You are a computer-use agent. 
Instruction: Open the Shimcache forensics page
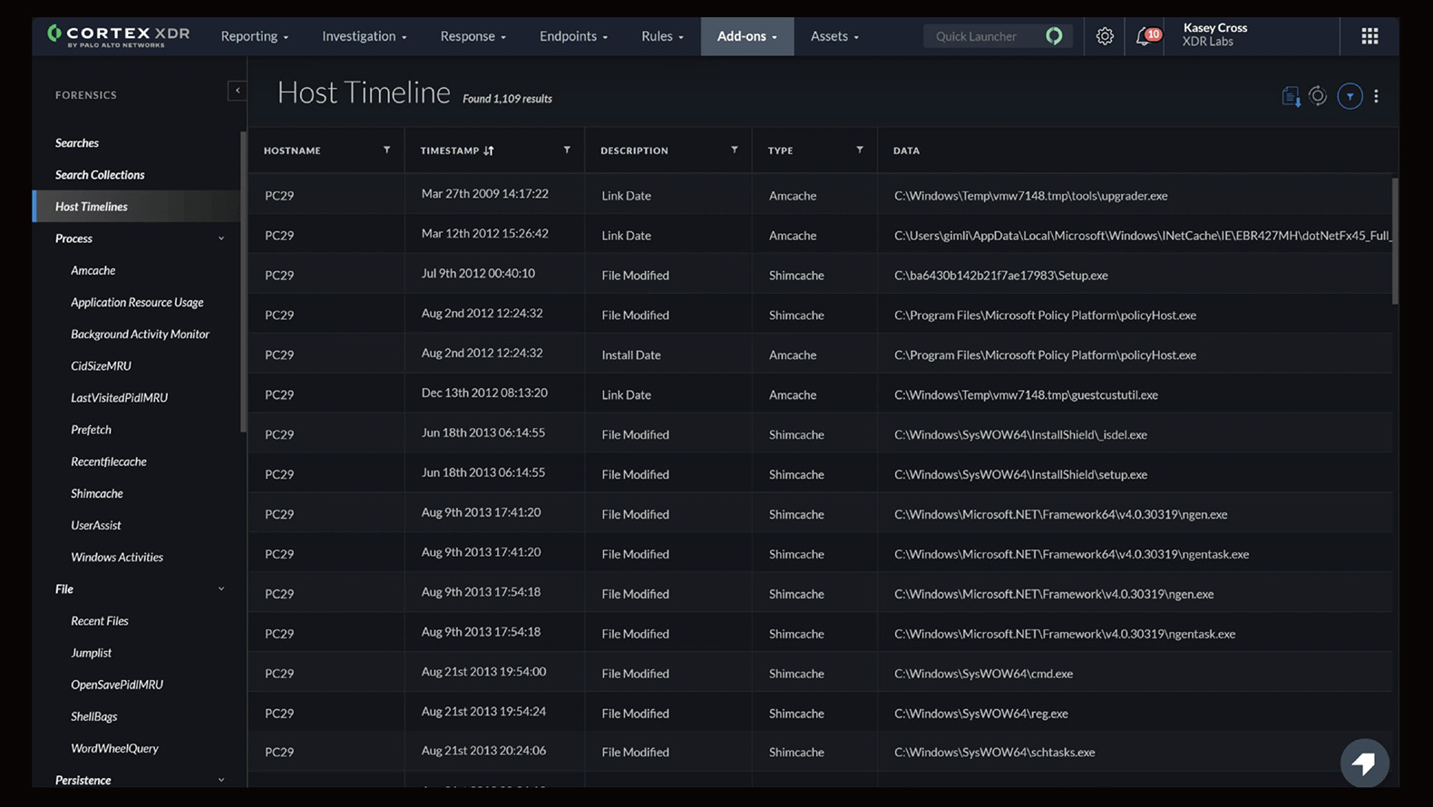pos(97,493)
